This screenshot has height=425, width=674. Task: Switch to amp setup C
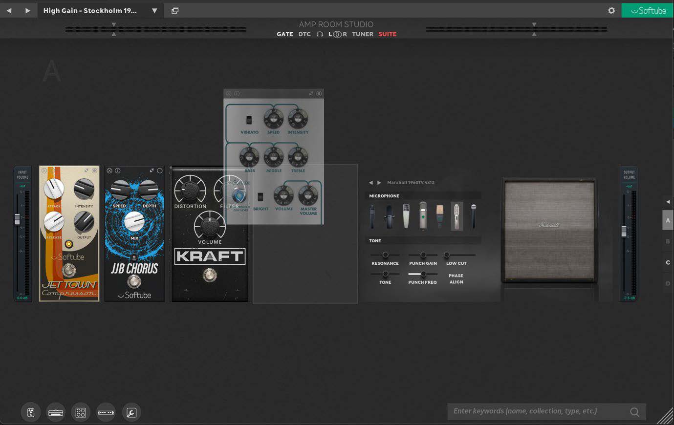click(668, 263)
